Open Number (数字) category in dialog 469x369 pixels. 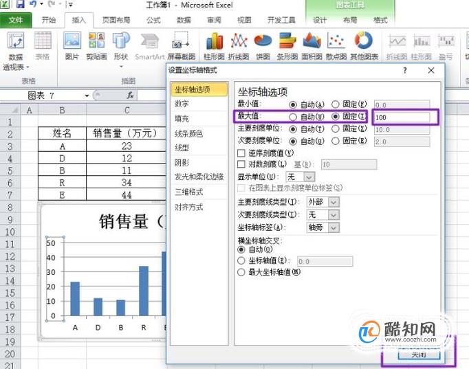coord(199,104)
